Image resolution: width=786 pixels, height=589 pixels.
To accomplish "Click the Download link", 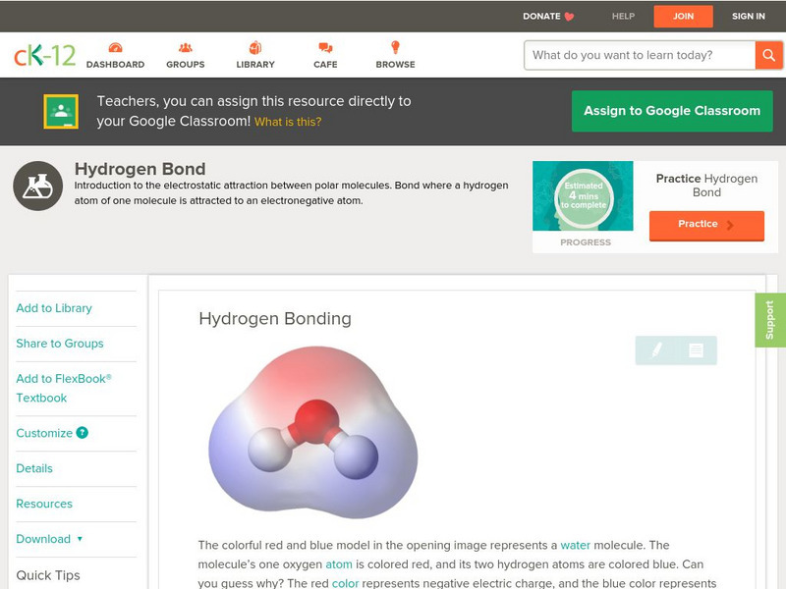I will point(43,539).
